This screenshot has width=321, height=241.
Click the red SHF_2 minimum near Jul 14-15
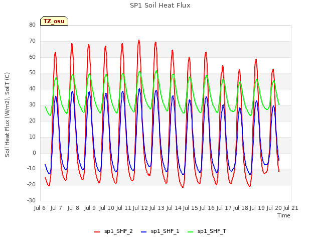tap(183, 187)
